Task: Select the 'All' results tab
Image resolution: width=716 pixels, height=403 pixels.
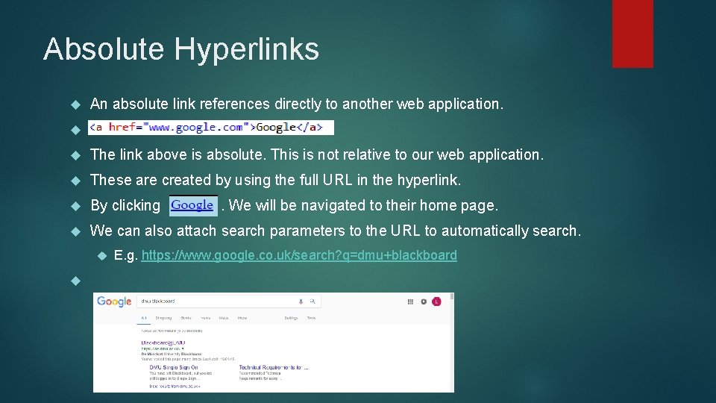Action: pos(144,318)
